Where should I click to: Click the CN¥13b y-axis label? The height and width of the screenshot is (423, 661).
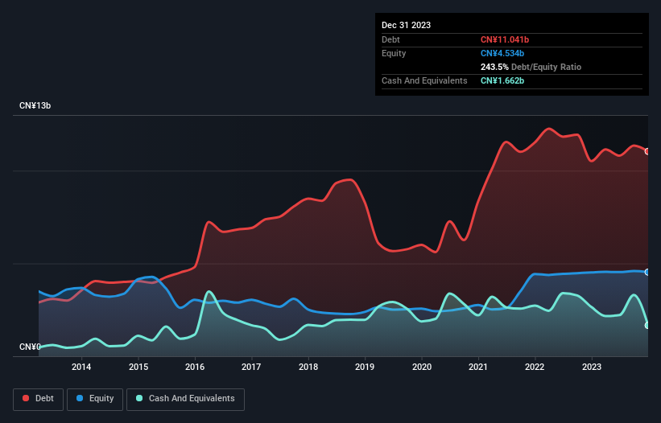[35, 105]
